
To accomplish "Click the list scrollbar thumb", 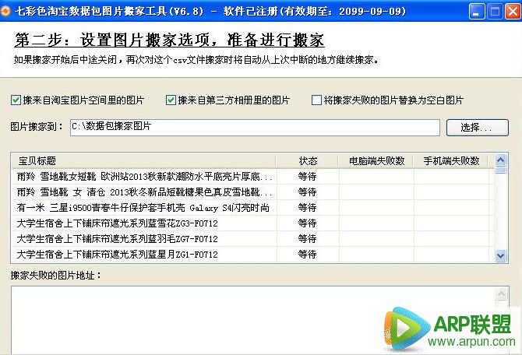I will pos(501,170).
